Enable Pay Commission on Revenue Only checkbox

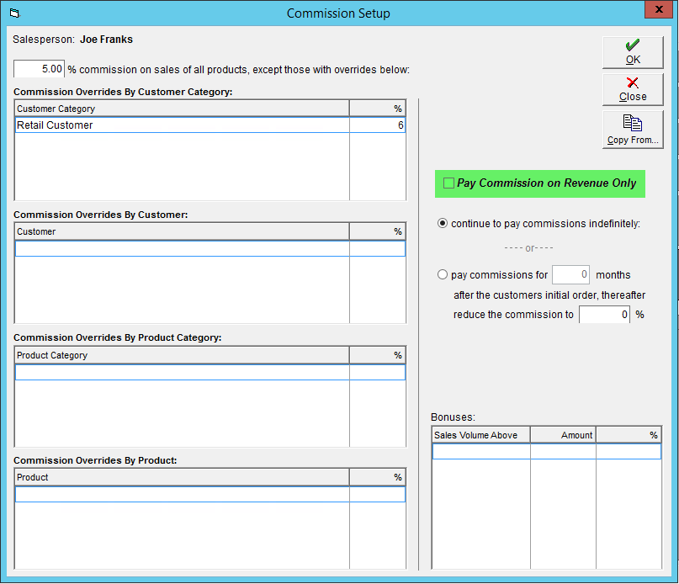click(448, 183)
